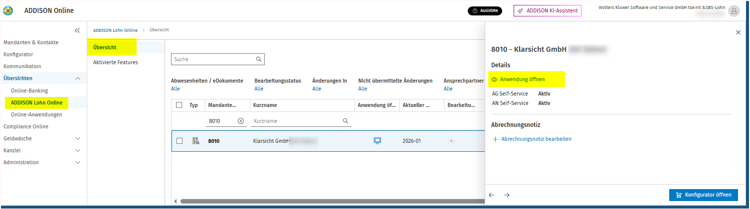The height and width of the screenshot is (209, 750).
Task: Go to previous entry arrow
Action: 492,195
